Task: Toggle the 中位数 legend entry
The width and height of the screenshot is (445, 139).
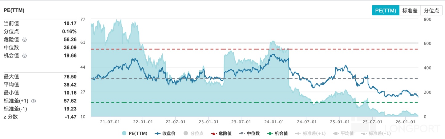Action: pyautogui.click(x=249, y=133)
